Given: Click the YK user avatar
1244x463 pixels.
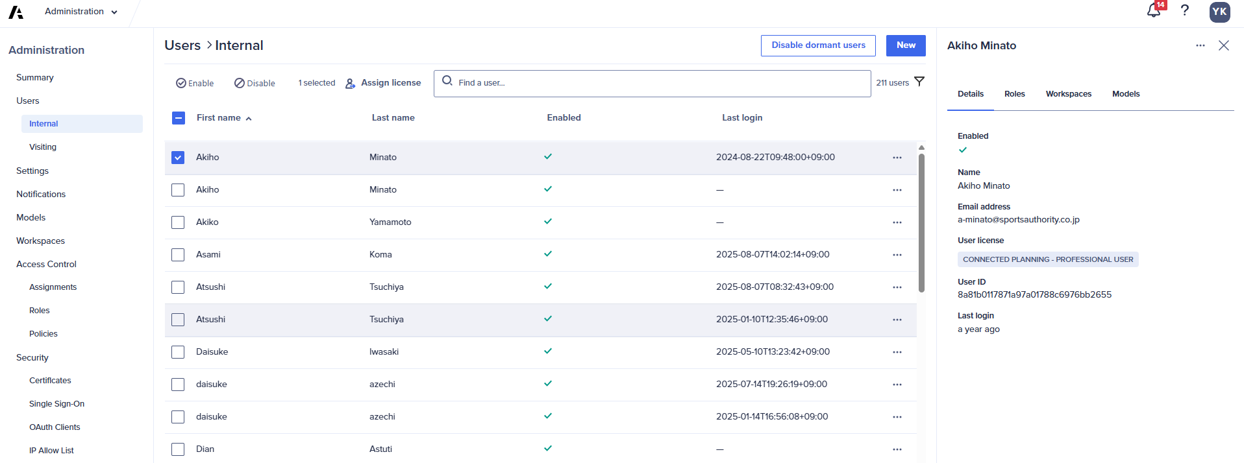Looking at the screenshot, I should 1219,12.
